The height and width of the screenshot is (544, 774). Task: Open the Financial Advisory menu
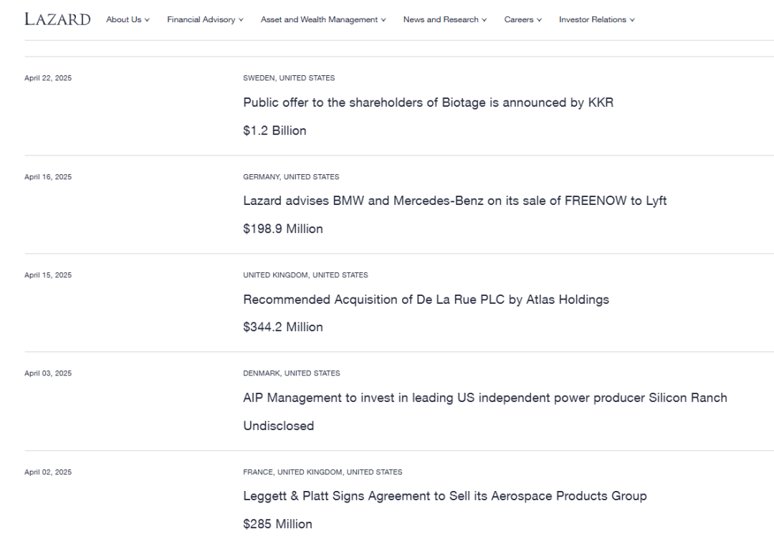tap(206, 19)
